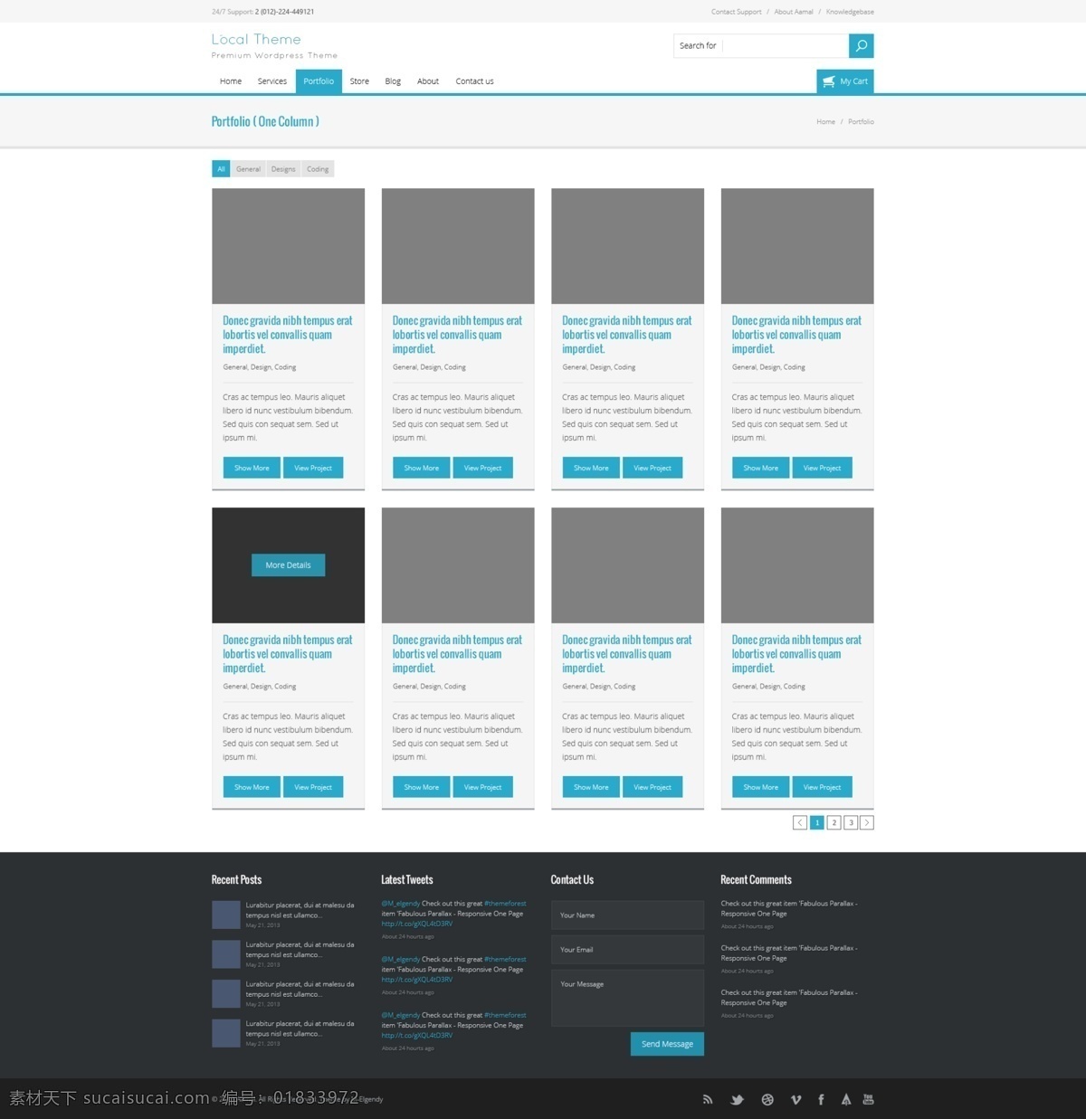Open the Services menu item
1086x1119 pixels.
coord(271,81)
